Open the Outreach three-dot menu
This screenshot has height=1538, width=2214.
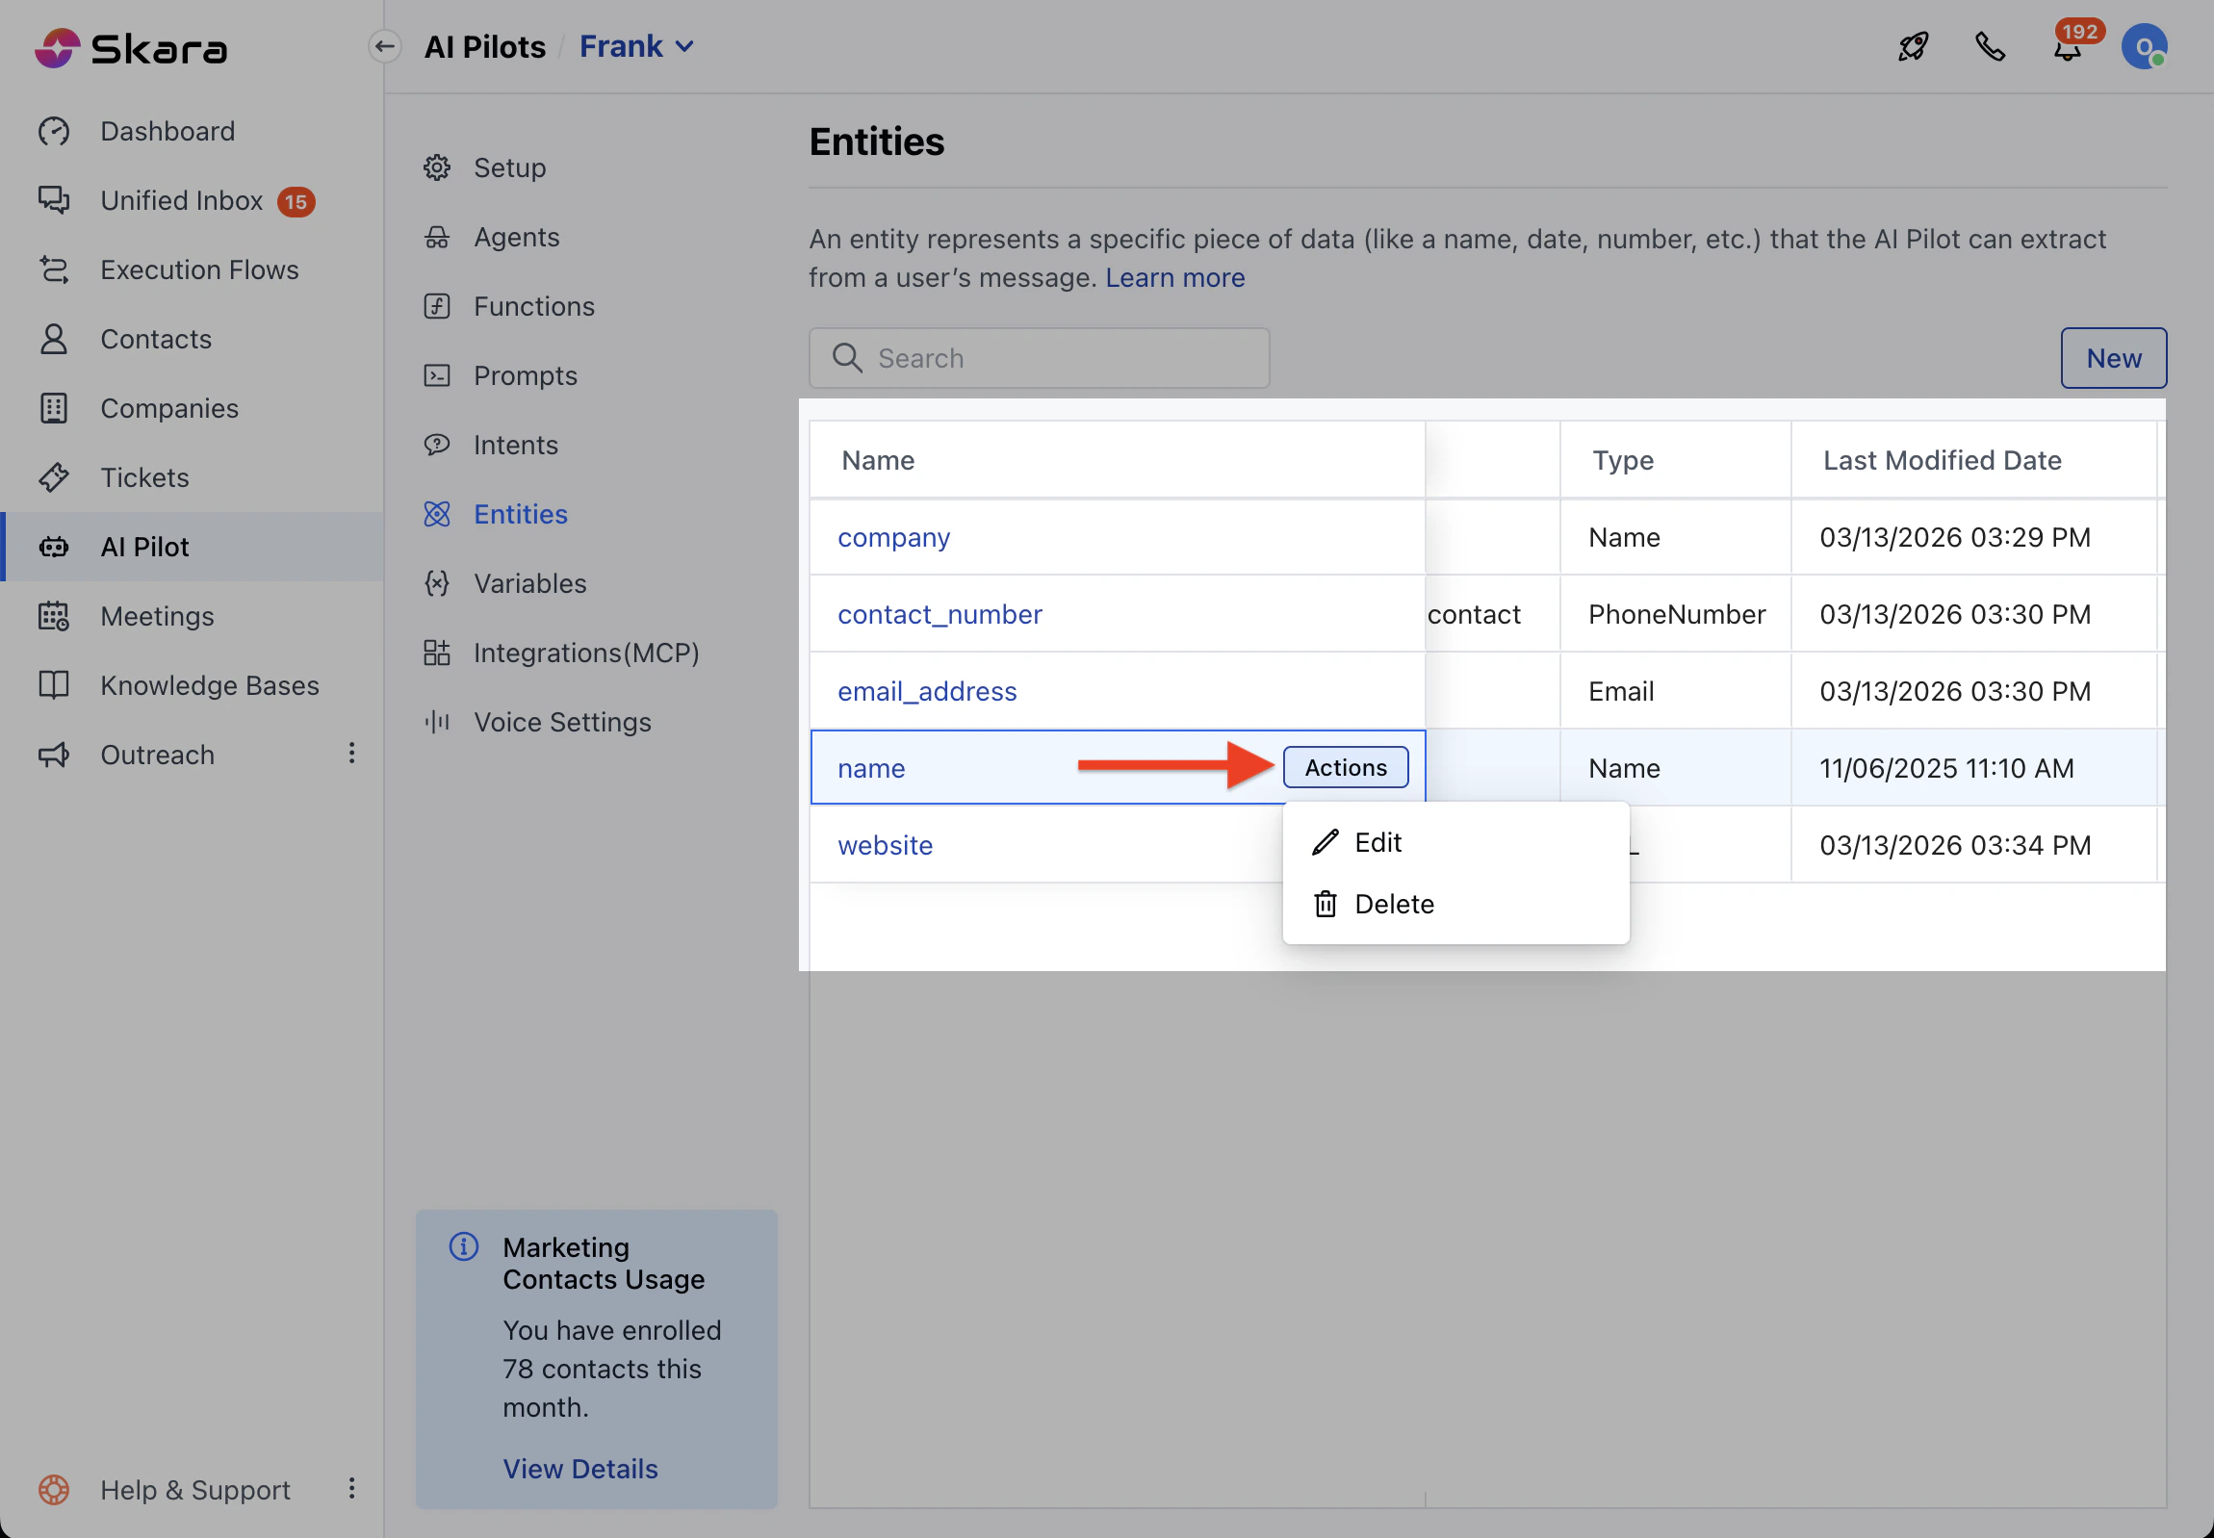(x=351, y=754)
